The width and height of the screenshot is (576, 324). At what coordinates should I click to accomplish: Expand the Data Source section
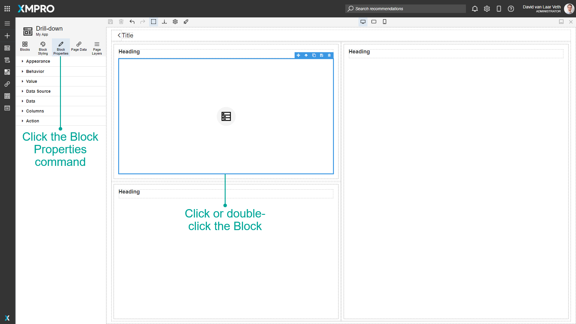pyautogui.click(x=61, y=91)
